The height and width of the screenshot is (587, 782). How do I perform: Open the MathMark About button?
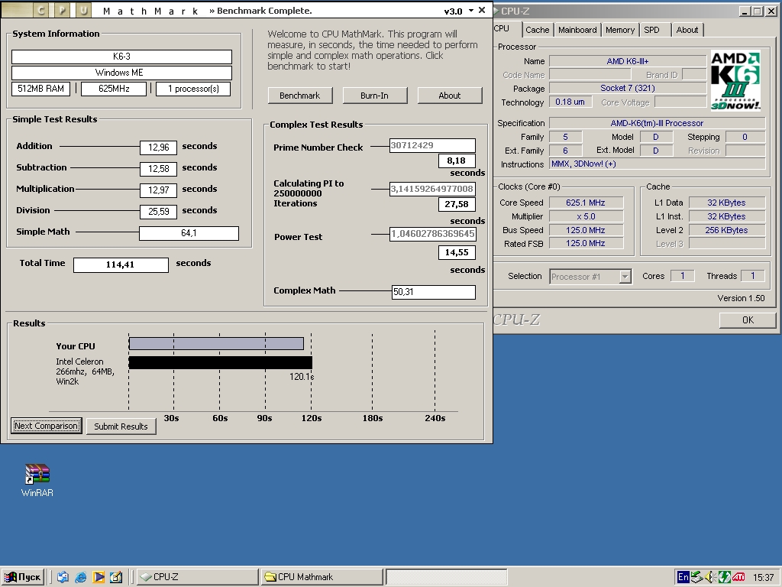(449, 96)
